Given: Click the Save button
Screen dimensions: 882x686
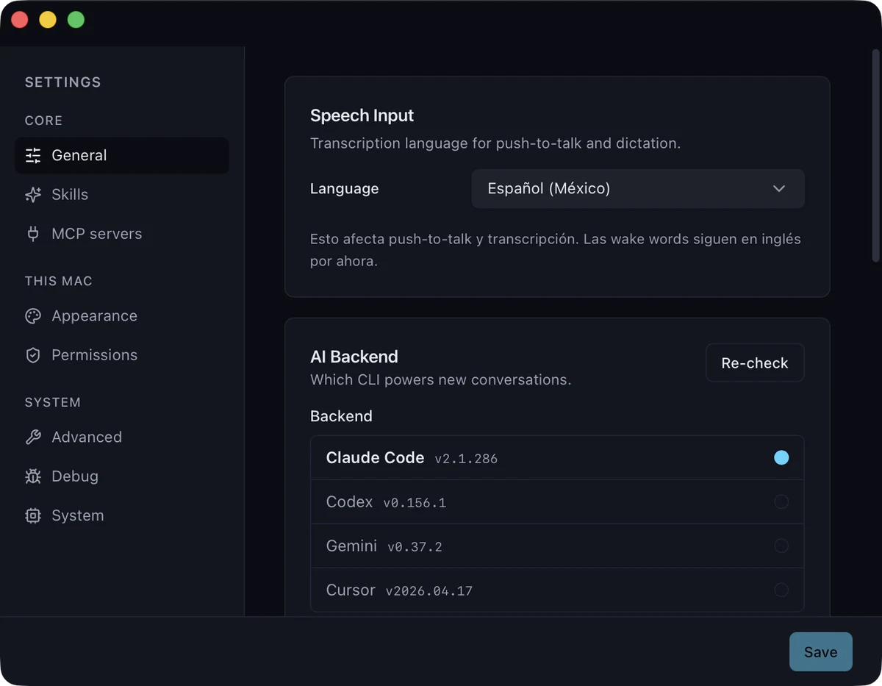Looking at the screenshot, I should [821, 652].
